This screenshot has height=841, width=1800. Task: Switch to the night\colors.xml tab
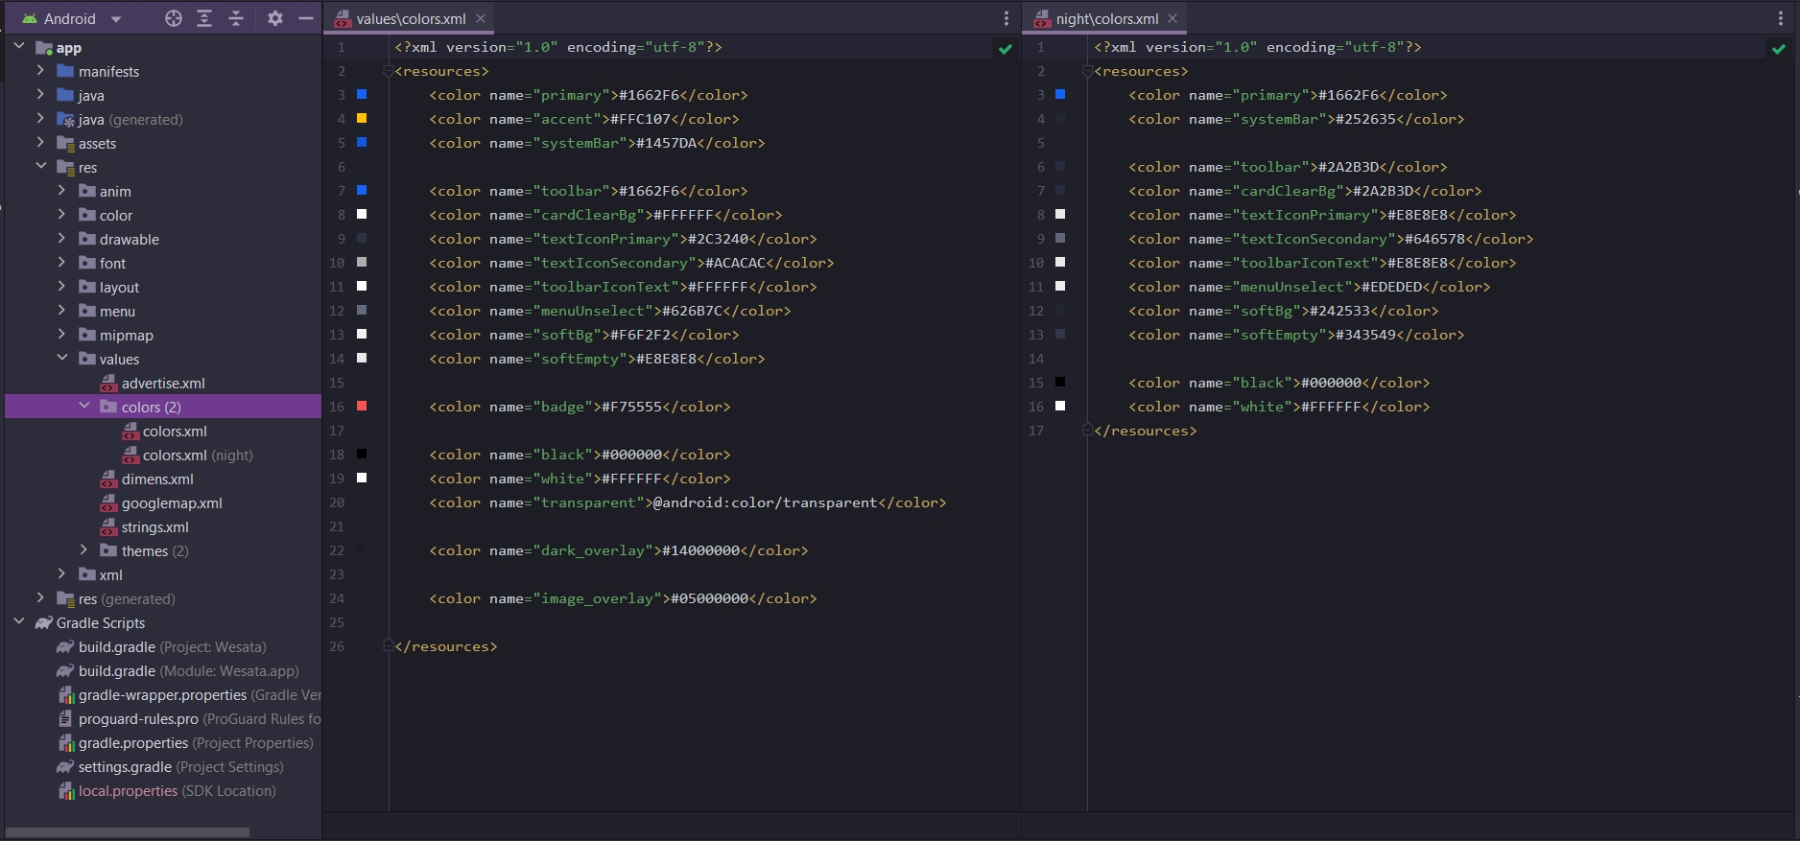pos(1106,19)
